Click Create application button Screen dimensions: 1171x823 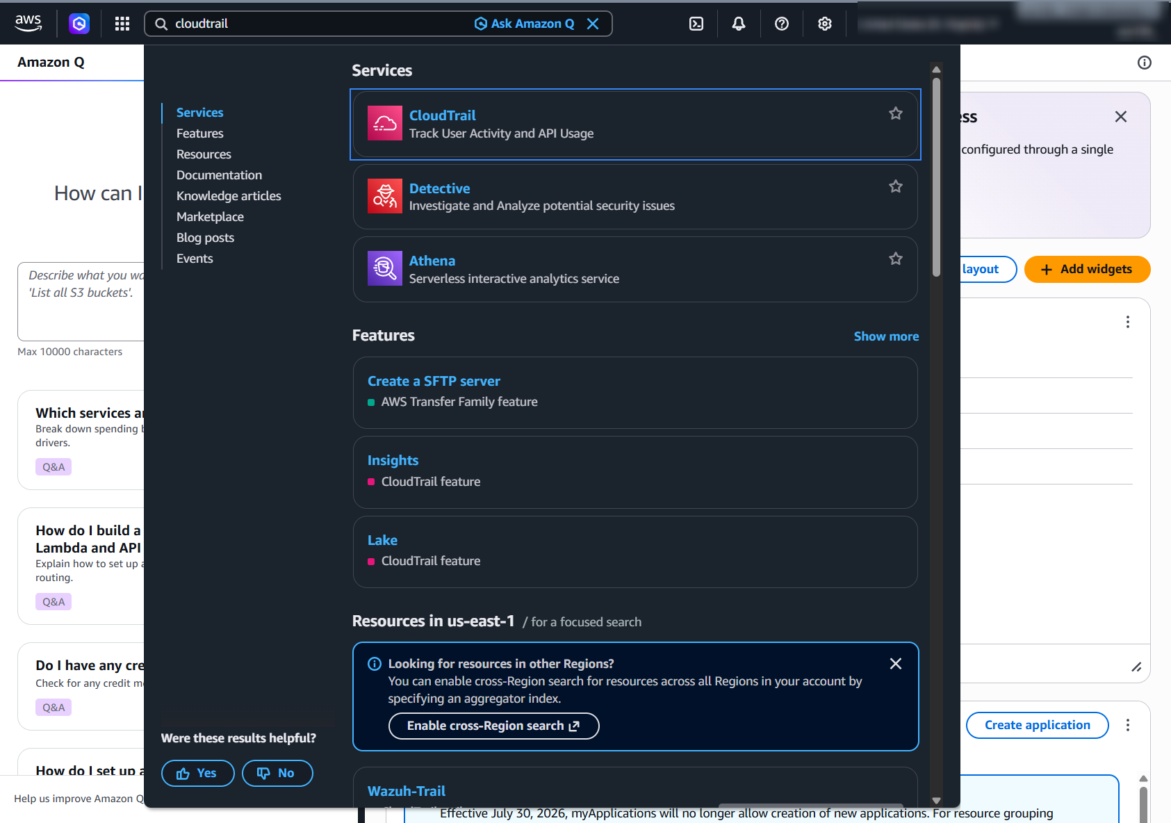click(1037, 725)
